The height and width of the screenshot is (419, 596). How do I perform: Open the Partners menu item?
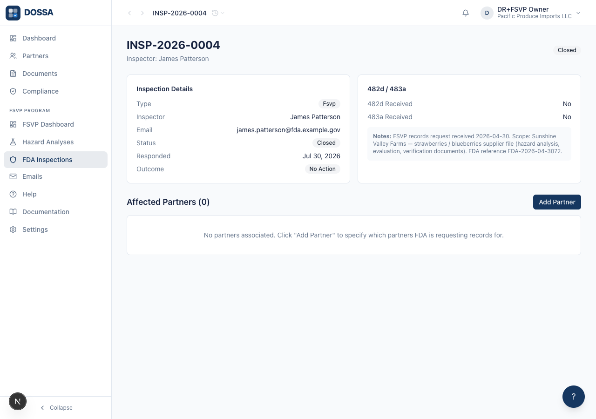(55, 56)
